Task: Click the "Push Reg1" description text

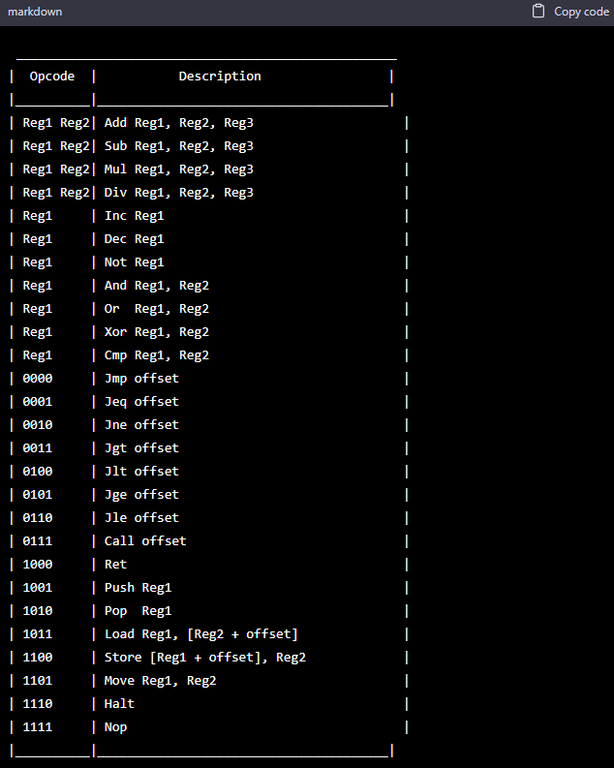Action: [138, 588]
